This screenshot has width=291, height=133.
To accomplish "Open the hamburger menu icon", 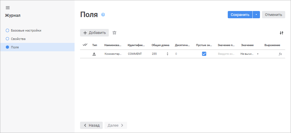I will (8, 8).
